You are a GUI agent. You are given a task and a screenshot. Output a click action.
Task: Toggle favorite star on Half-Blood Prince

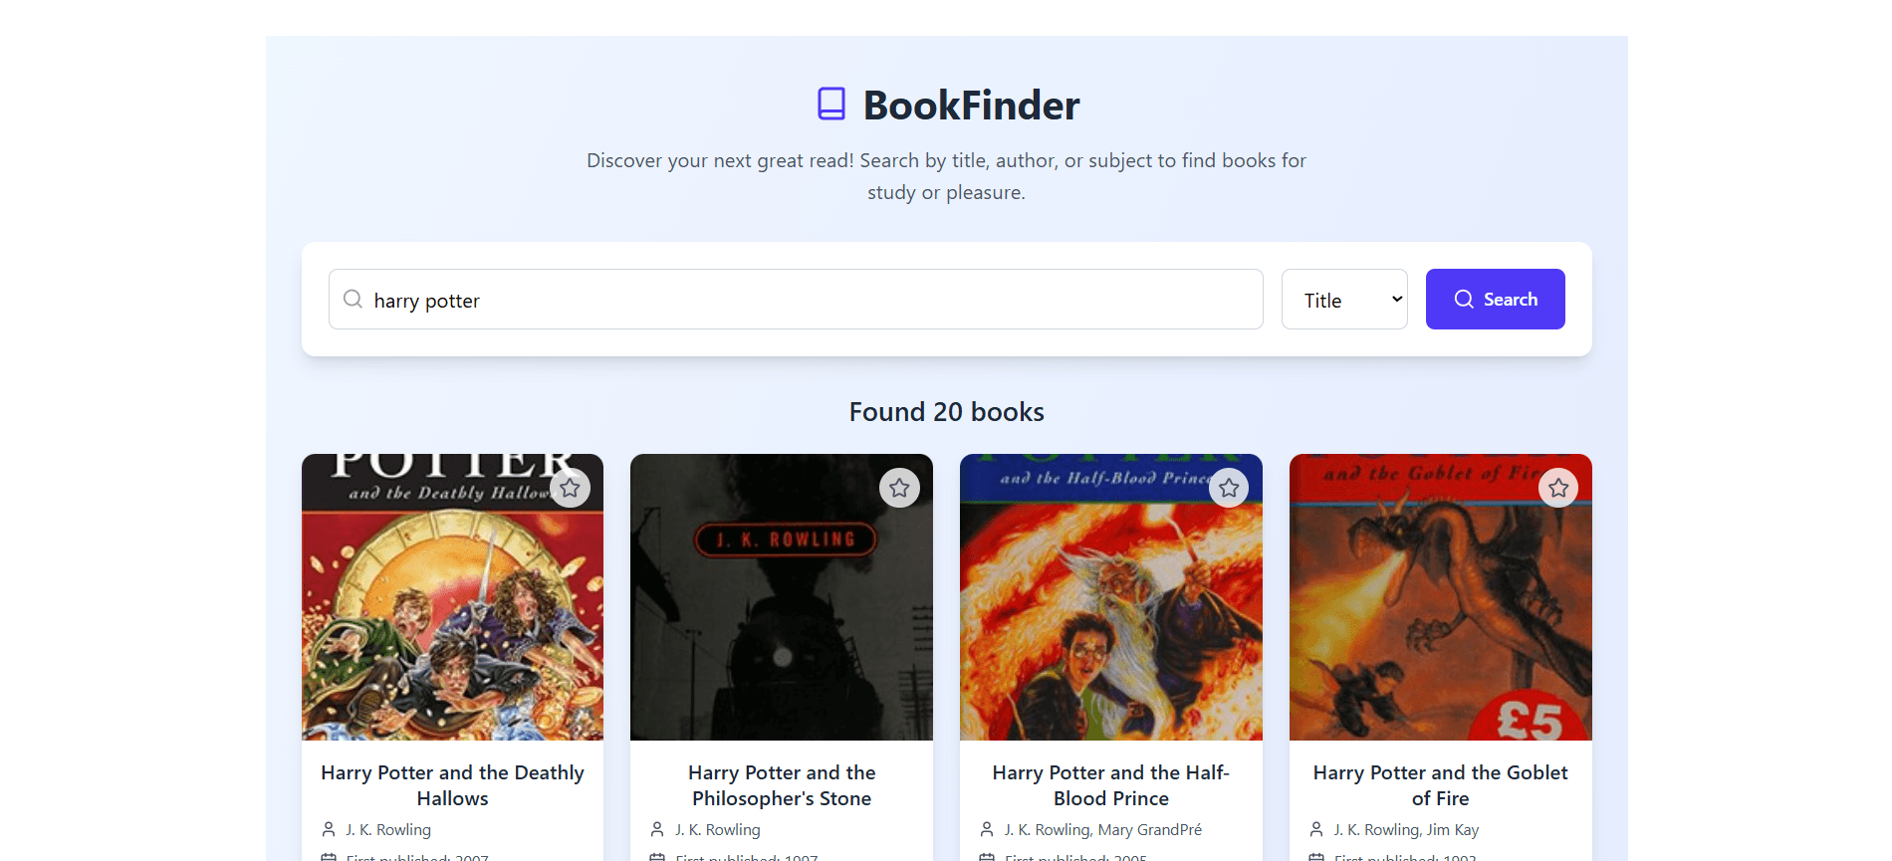click(1229, 488)
